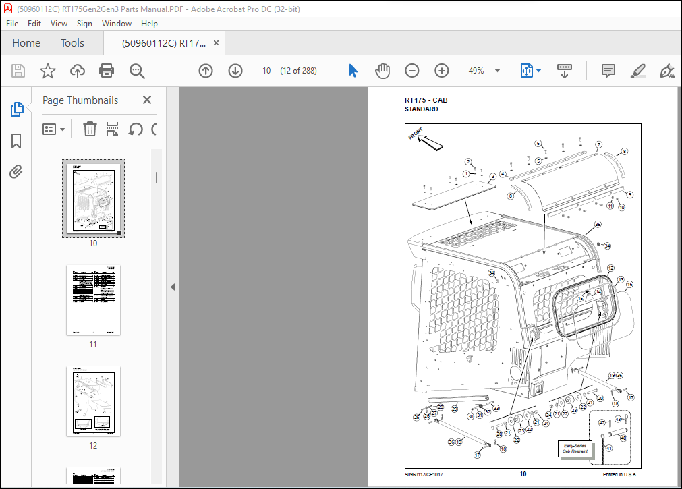Open the Sign menu
Screen dimensions: 682x489
pyautogui.click(x=84, y=24)
